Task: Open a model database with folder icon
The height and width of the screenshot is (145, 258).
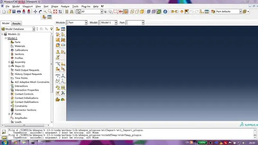Action: click(9, 12)
